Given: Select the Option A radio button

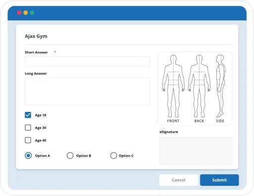Looking at the screenshot, I should click(x=28, y=156).
